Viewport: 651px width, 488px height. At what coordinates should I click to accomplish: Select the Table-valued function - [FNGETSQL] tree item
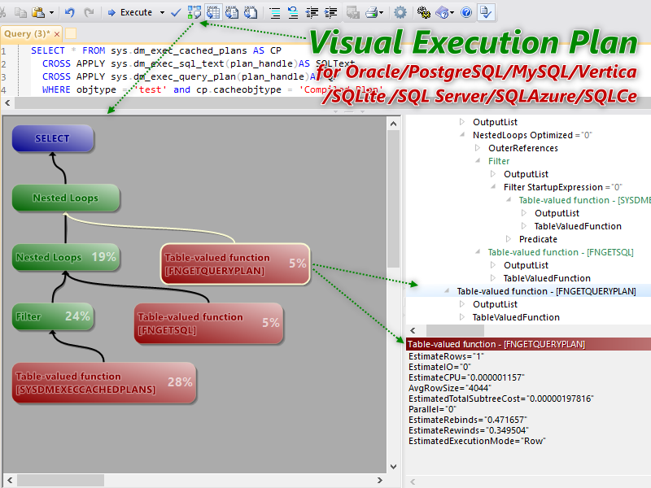click(561, 252)
